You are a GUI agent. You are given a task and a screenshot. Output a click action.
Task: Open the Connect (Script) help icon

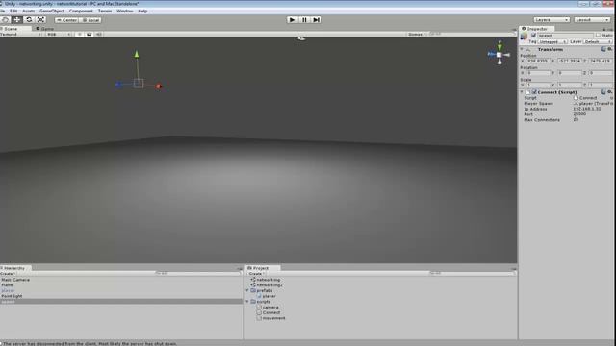click(x=603, y=92)
